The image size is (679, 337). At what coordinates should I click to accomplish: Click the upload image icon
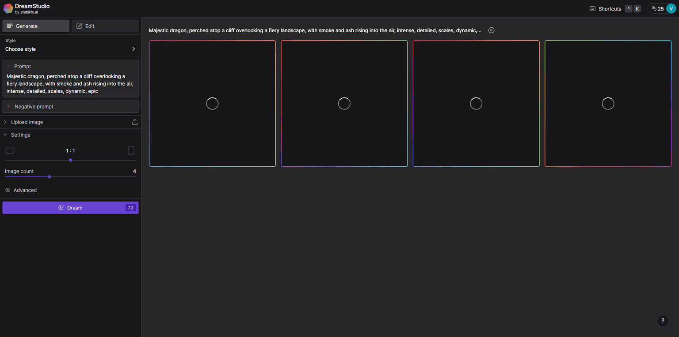[x=135, y=122]
